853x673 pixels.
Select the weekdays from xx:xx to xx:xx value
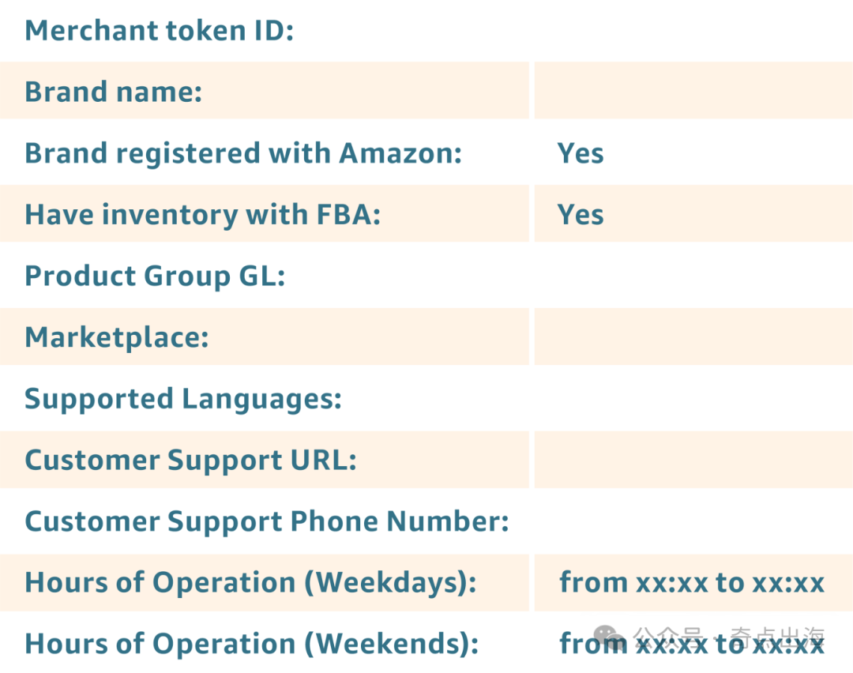pos(692,583)
